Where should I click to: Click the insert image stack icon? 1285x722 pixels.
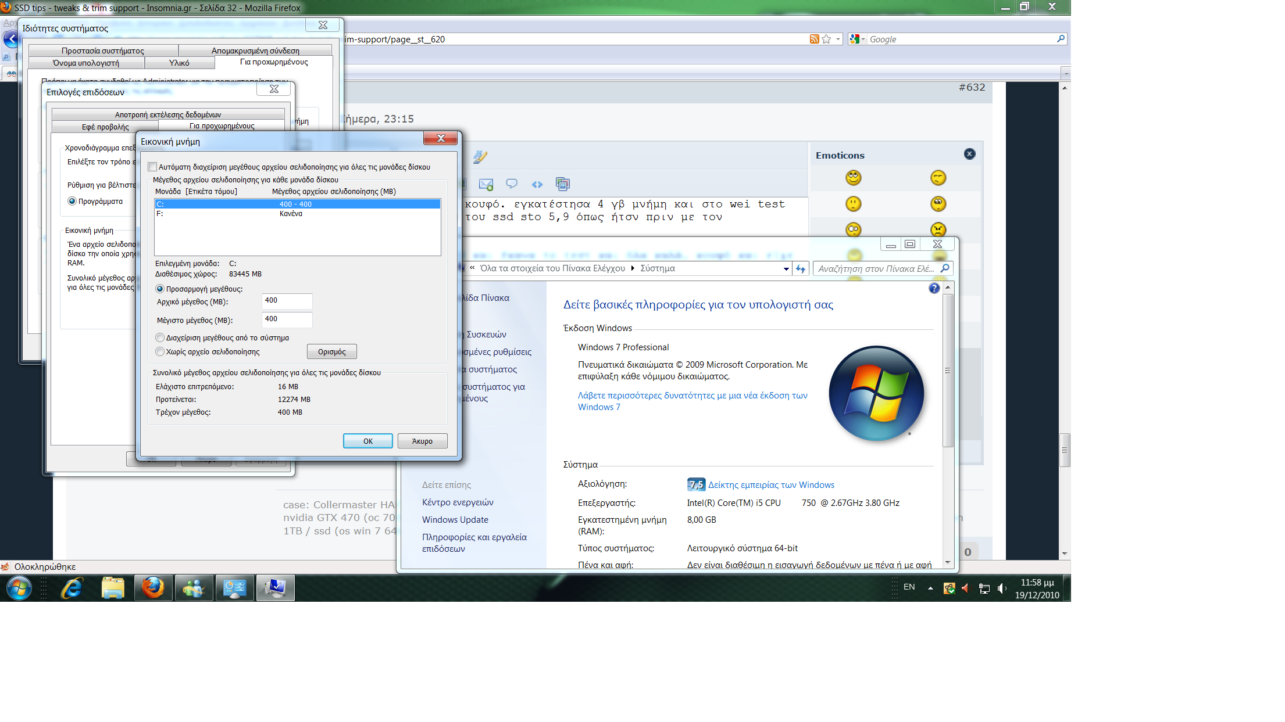pos(562,184)
